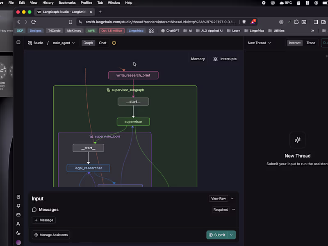Enable Trace mode

pos(311,43)
